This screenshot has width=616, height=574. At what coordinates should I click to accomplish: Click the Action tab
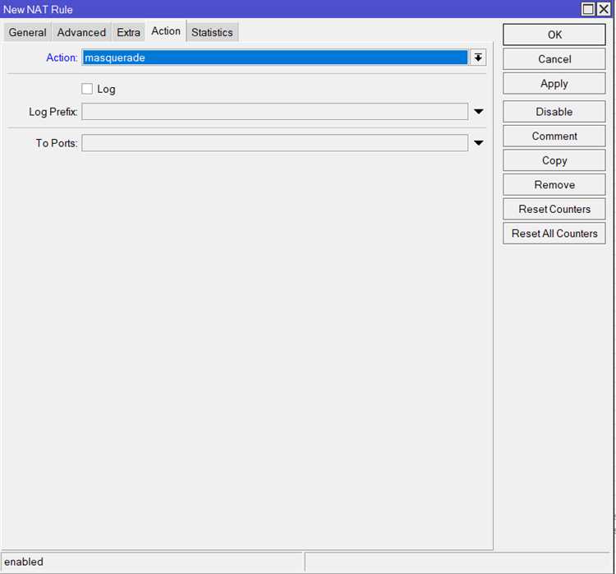pos(166,31)
